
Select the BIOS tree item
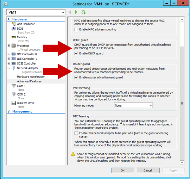click(20, 29)
